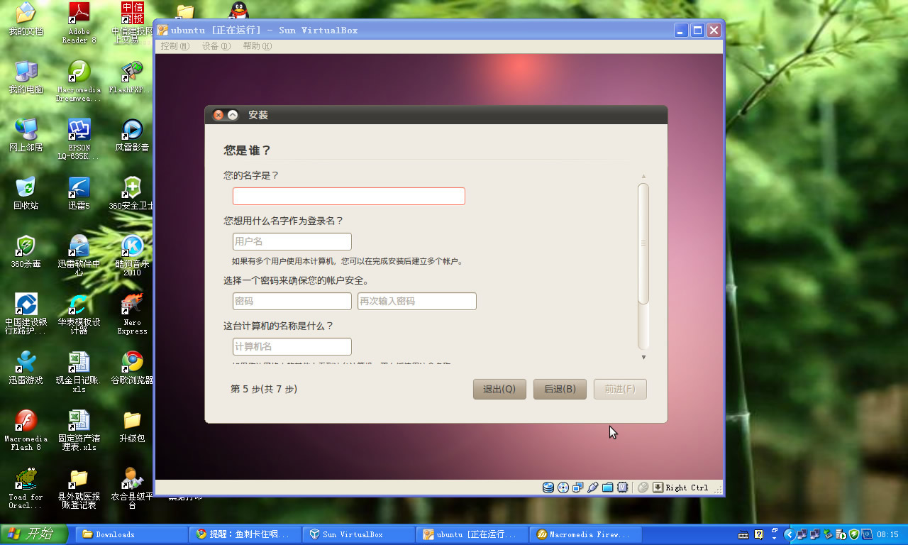The image size is (908, 545).
Task: Select the 中国建设银行 desktop shortcut
Action: [x=26, y=314]
